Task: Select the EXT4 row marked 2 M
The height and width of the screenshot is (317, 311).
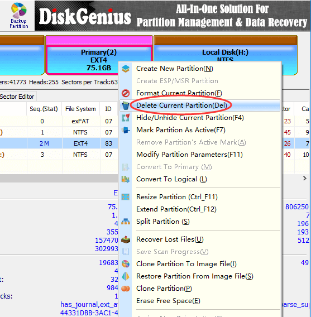Action: (59, 143)
